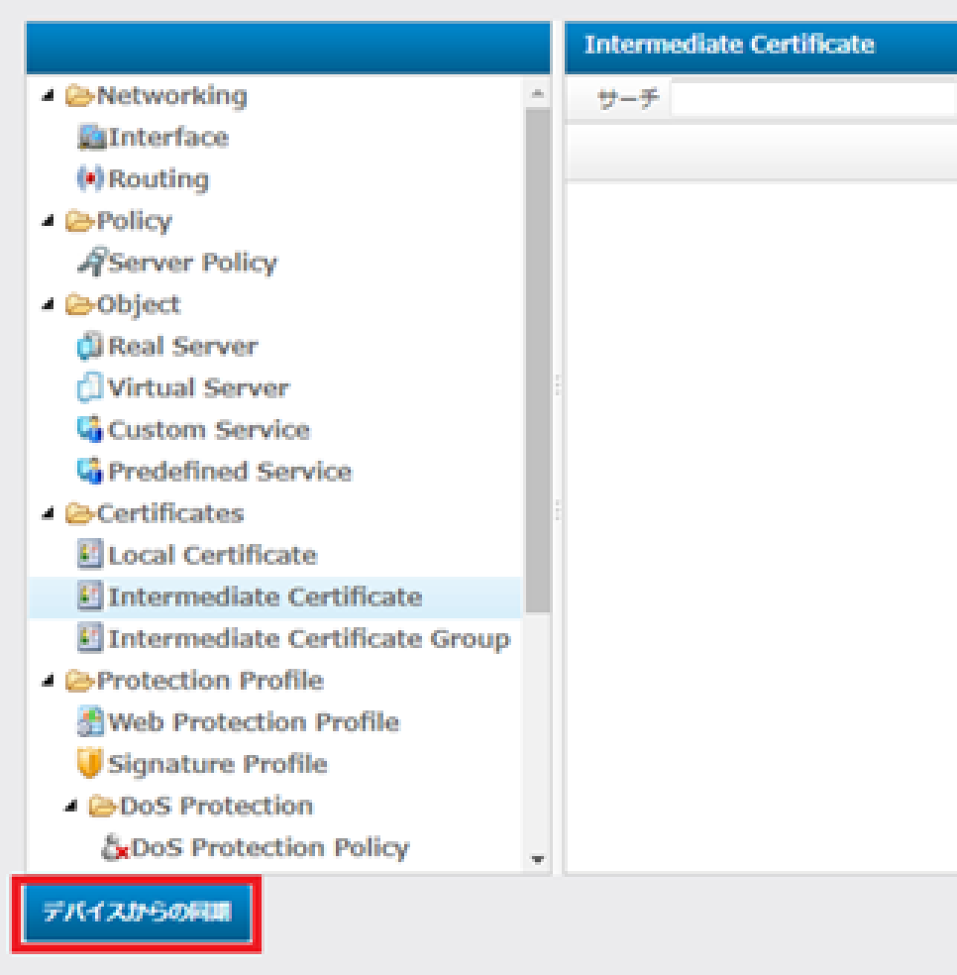Click the Interface icon under Networking

(x=91, y=138)
